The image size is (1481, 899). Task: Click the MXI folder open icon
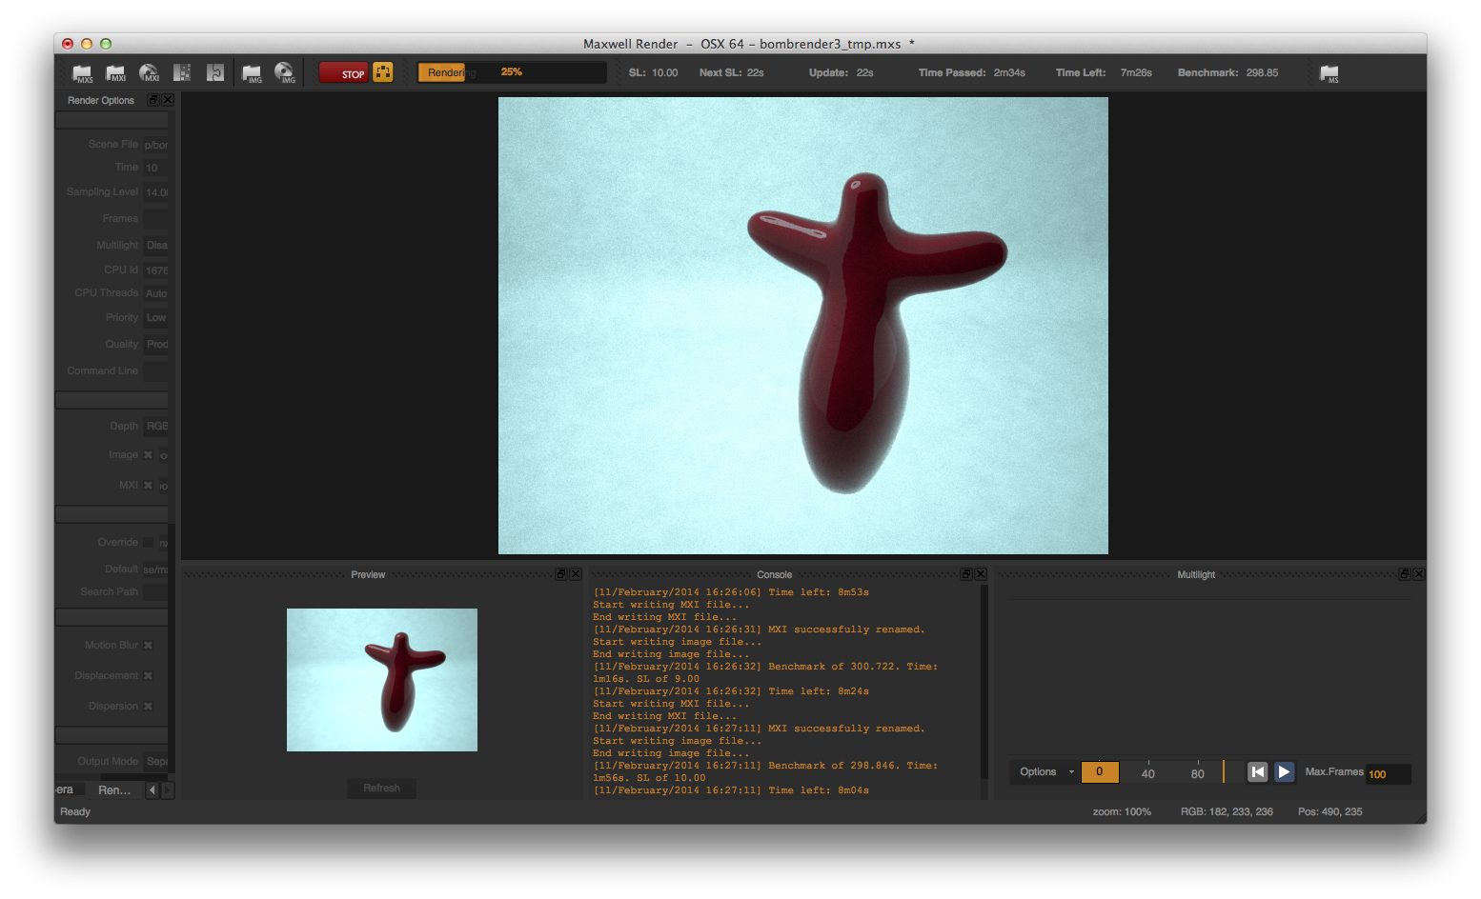(x=115, y=73)
